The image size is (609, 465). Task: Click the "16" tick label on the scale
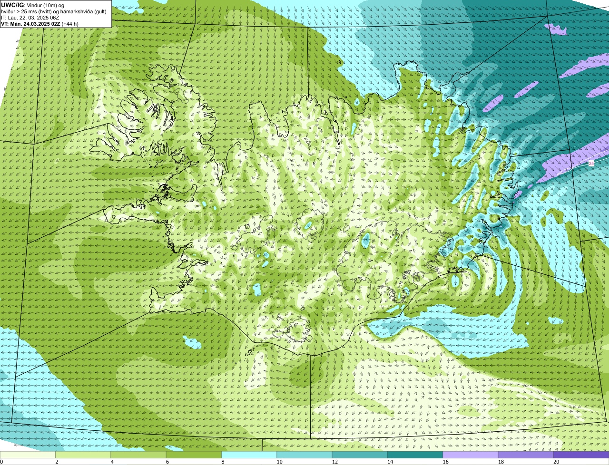pyautogui.click(x=445, y=462)
